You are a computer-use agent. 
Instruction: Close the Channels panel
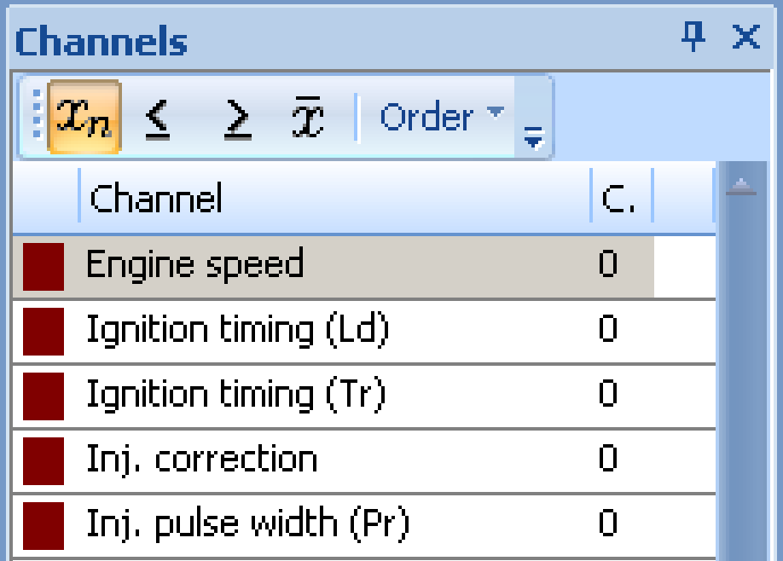click(746, 37)
